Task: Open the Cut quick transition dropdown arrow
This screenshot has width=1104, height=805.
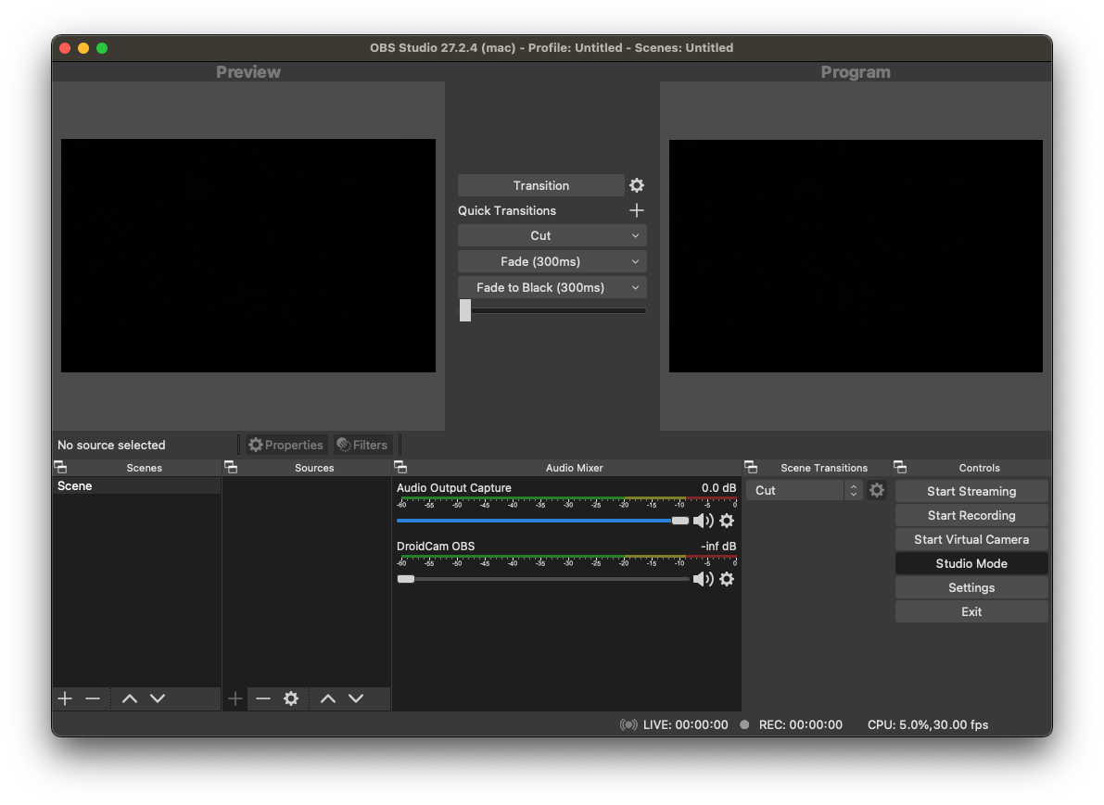Action: 635,235
